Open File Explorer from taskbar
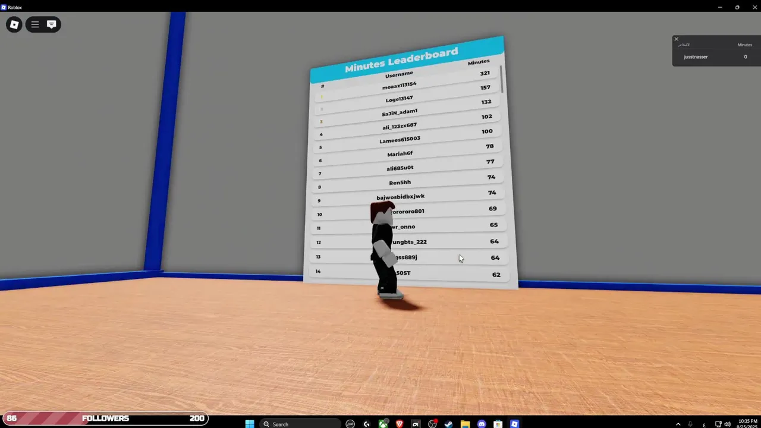The image size is (761, 428). click(x=466, y=424)
